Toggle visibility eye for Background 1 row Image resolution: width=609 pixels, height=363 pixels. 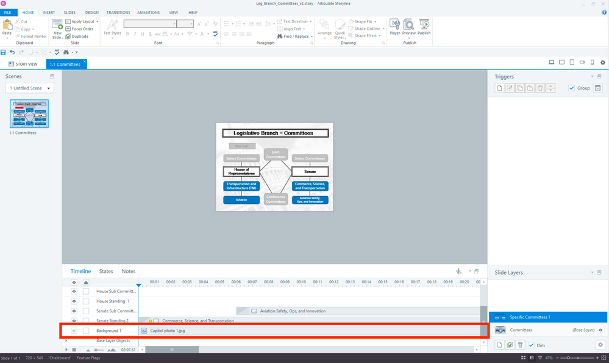tap(74, 331)
